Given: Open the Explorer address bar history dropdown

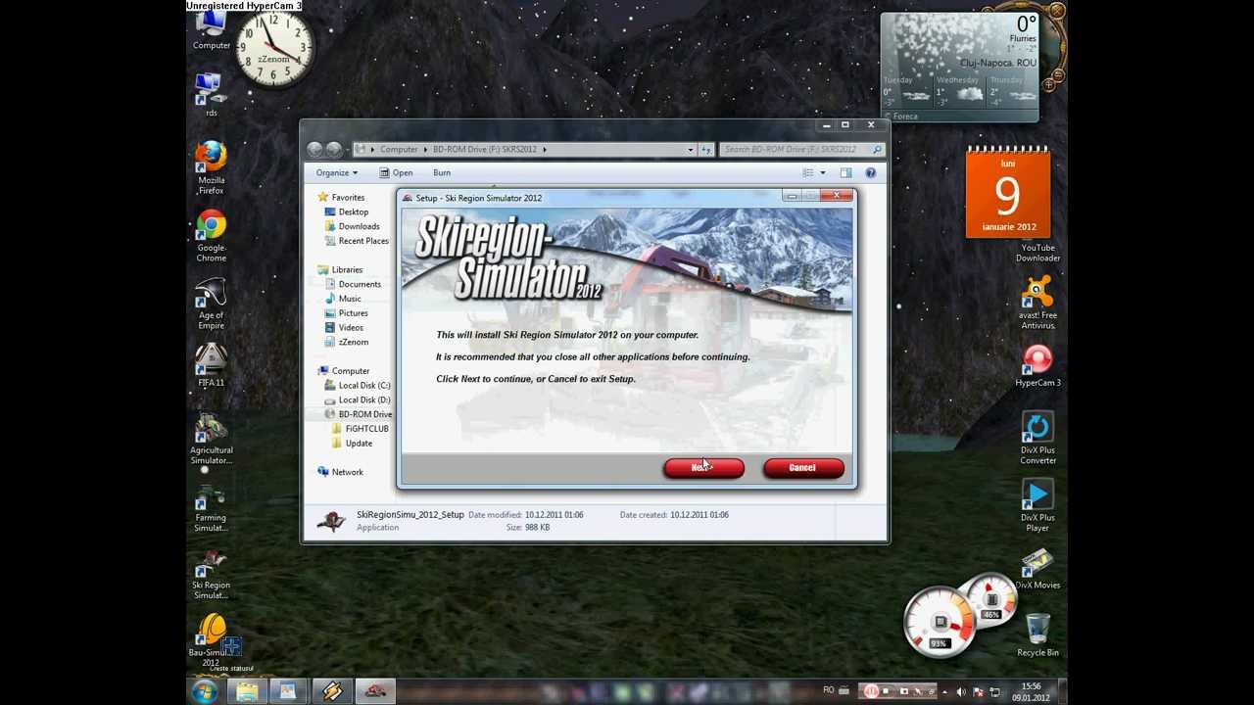Looking at the screenshot, I should (690, 150).
